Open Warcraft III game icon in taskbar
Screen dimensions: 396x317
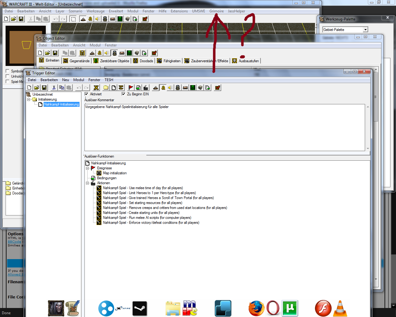coord(56,308)
